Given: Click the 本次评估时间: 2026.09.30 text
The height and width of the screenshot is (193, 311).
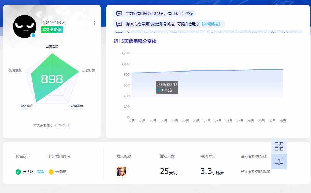Looking at the screenshot, I should 52,125.
